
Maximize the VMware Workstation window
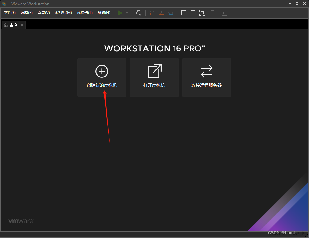pyautogui.click(x=297, y=4)
